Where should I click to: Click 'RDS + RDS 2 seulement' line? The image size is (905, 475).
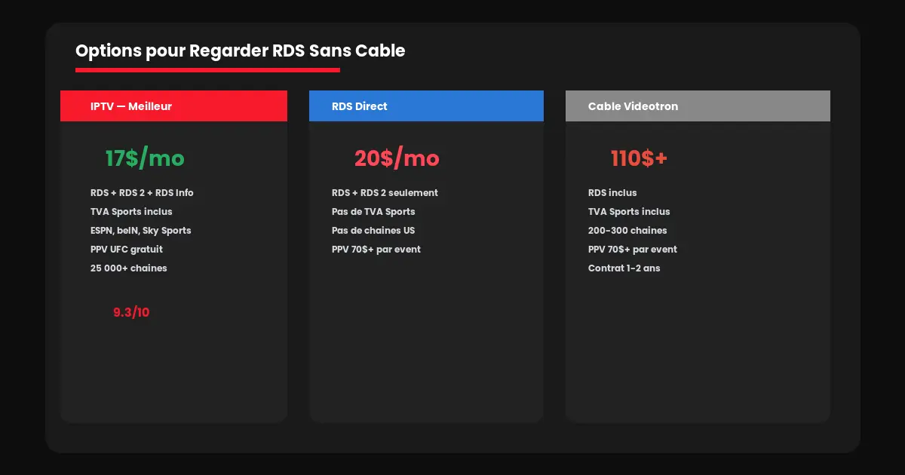coord(385,193)
